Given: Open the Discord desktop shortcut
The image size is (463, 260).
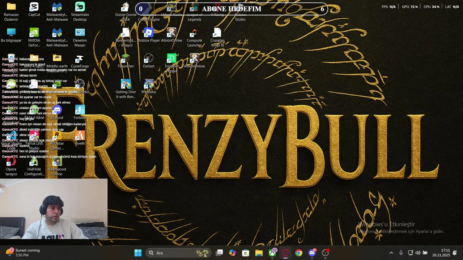Looking at the screenshot, I should (57, 113).
